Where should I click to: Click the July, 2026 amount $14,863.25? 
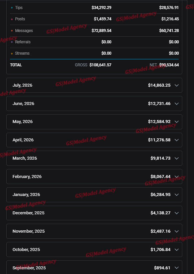point(159,85)
